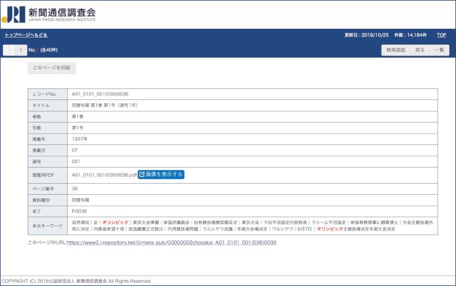
Task: Go to the next record arrow
Action: coord(21,50)
